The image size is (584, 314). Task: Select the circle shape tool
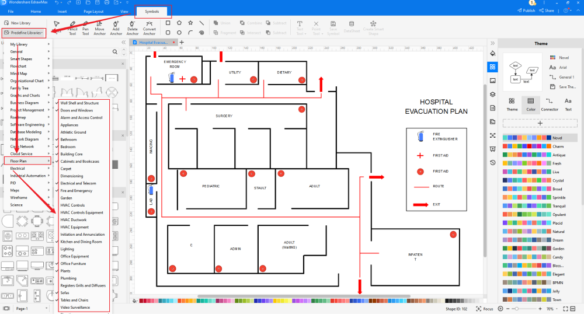click(179, 33)
